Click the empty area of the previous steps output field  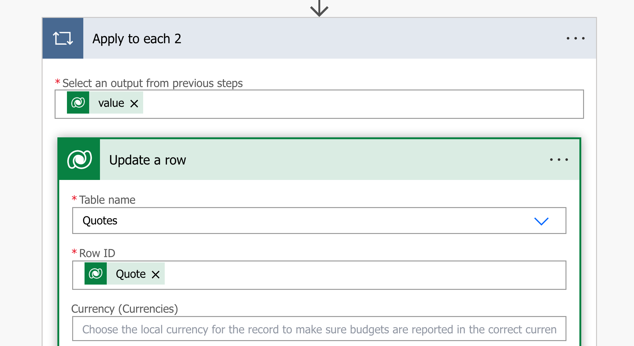361,104
